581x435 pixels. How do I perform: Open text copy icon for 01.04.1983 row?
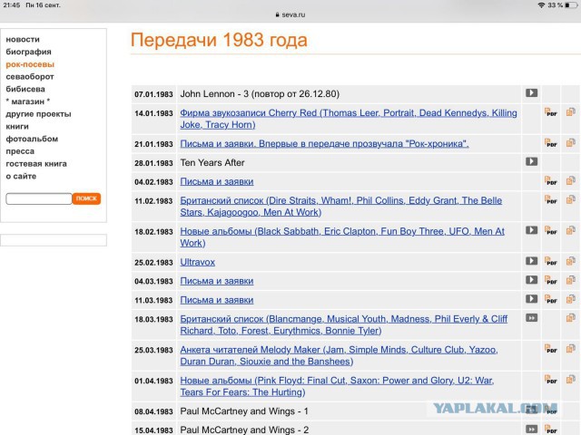tap(571, 379)
